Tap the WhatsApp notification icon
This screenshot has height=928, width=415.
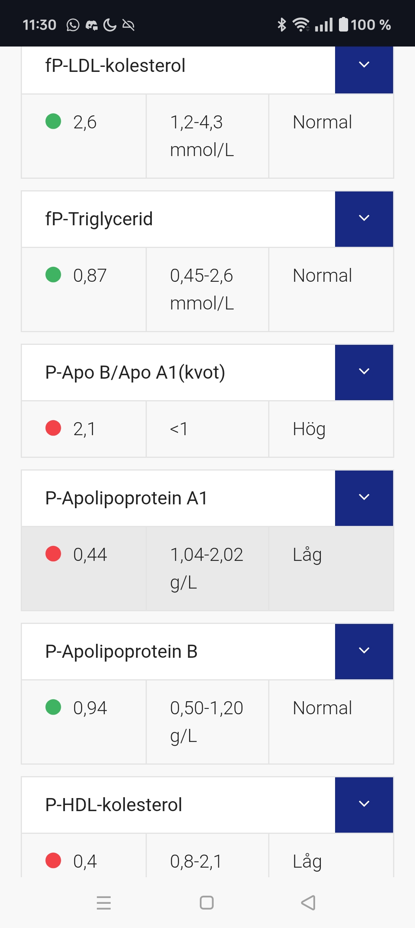coord(73,25)
